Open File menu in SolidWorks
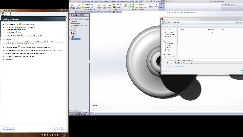The width and height of the screenshot is (243, 137). click(x=85, y=2)
